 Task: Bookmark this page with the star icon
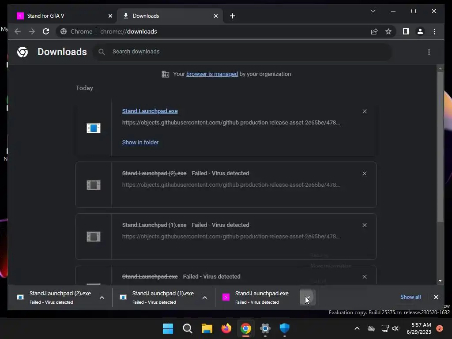(388, 31)
